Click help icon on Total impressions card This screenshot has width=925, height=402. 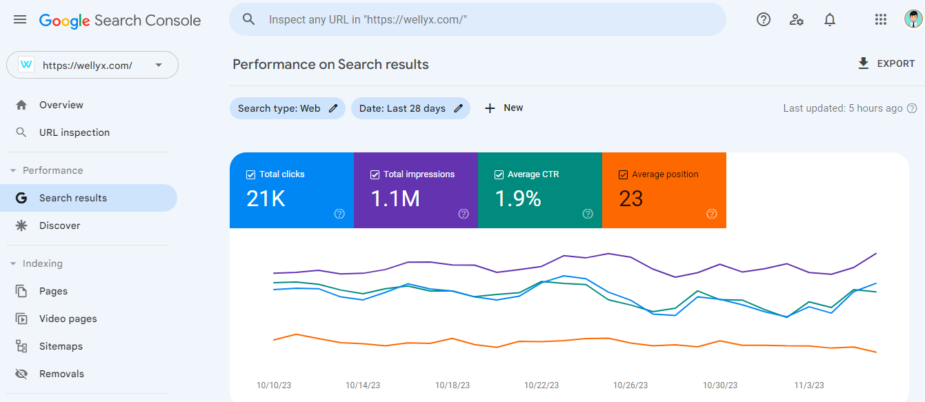point(464,214)
